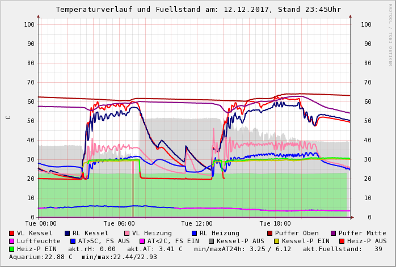Click the Tue 00:00 time axis label
The height and width of the screenshot is (267, 396).
click(41, 223)
